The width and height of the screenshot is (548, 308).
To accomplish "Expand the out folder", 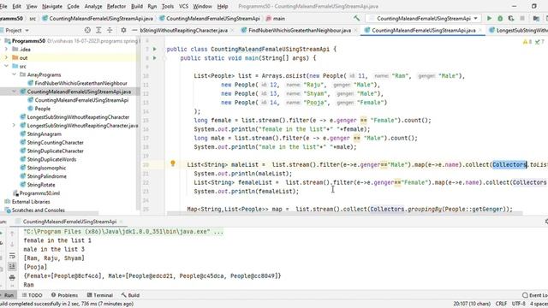I will (6, 57).
